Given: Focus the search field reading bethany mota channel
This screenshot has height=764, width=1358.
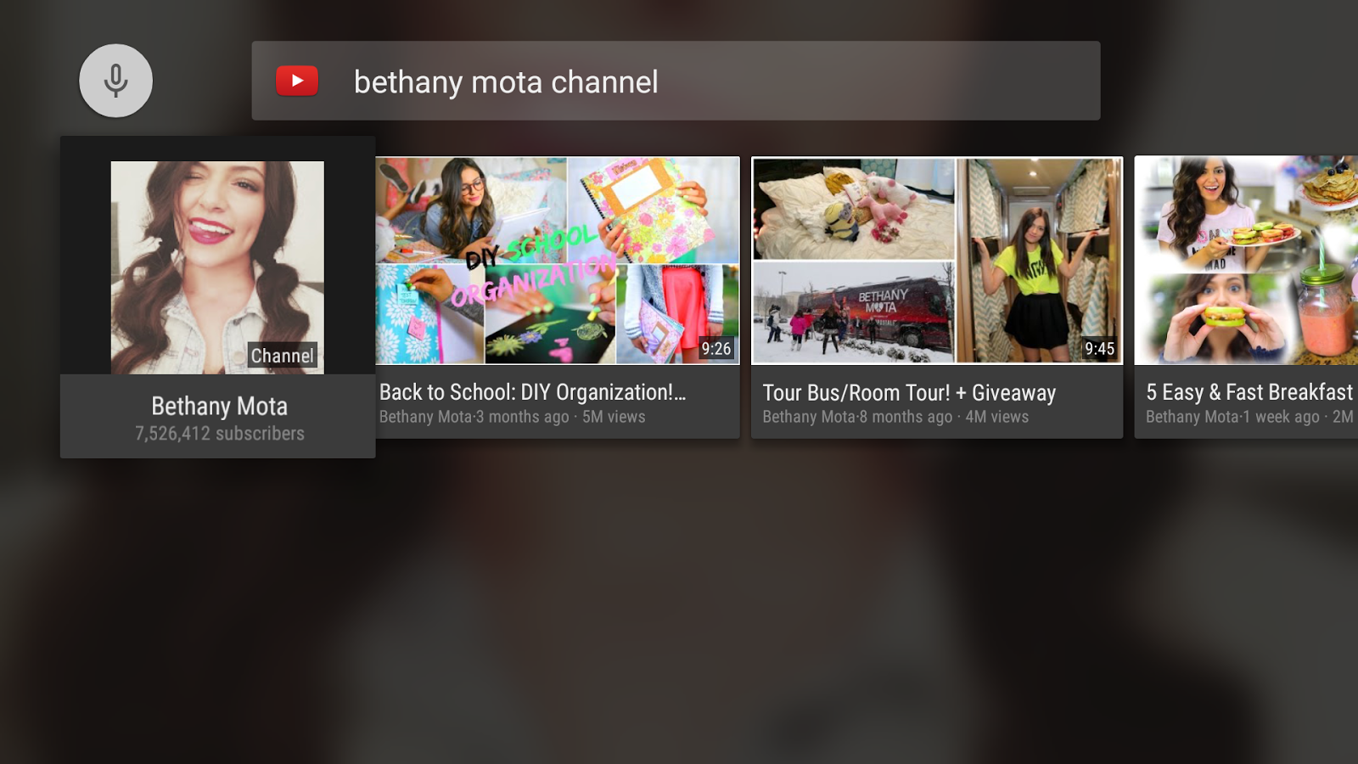Looking at the screenshot, I should coord(676,81).
